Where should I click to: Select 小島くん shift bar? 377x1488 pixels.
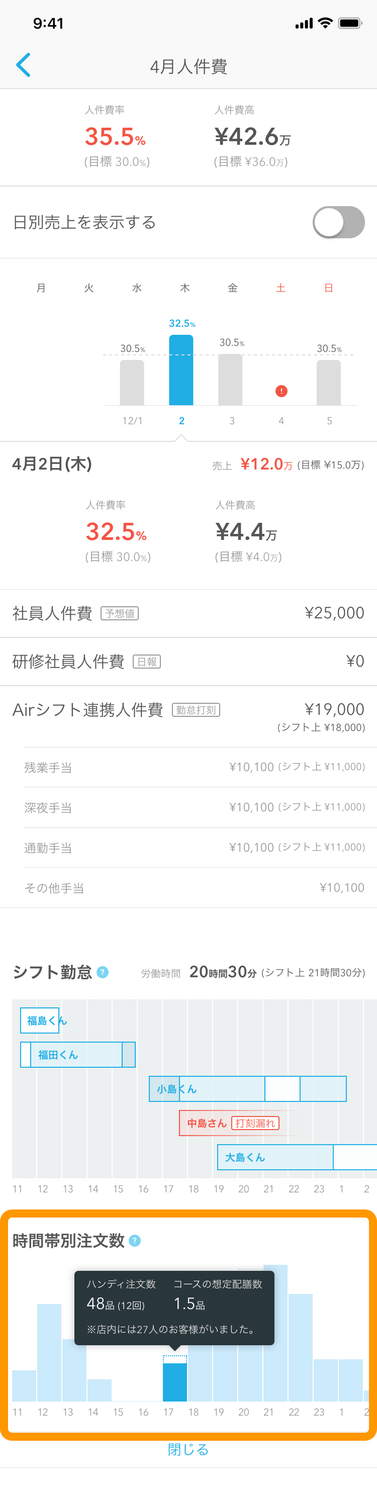(248, 1089)
